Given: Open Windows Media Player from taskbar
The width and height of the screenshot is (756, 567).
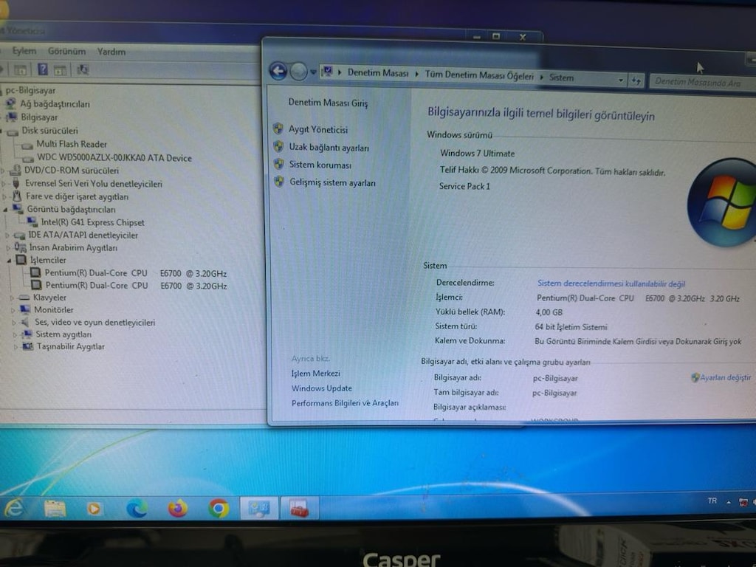Looking at the screenshot, I should 94,509.
